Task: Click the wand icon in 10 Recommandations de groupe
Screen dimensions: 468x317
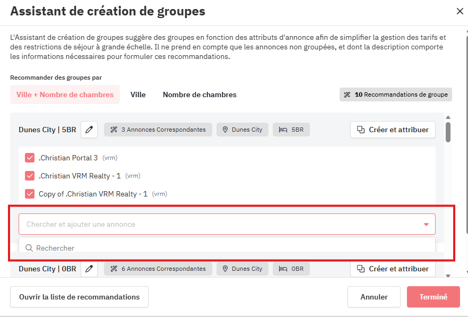Action: (348, 95)
